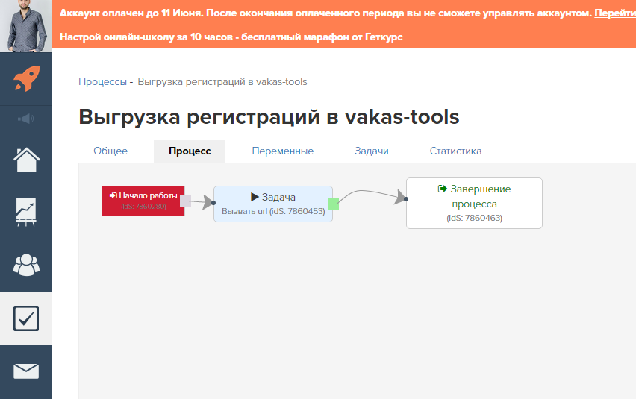Click the user profile avatar photo
The width and height of the screenshot is (636, 399).
(x=26, y=25)
